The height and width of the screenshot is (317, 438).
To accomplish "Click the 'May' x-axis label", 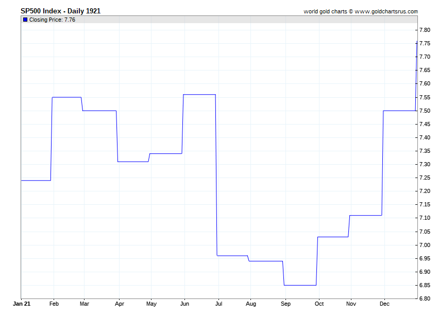I will click(151, 304).
